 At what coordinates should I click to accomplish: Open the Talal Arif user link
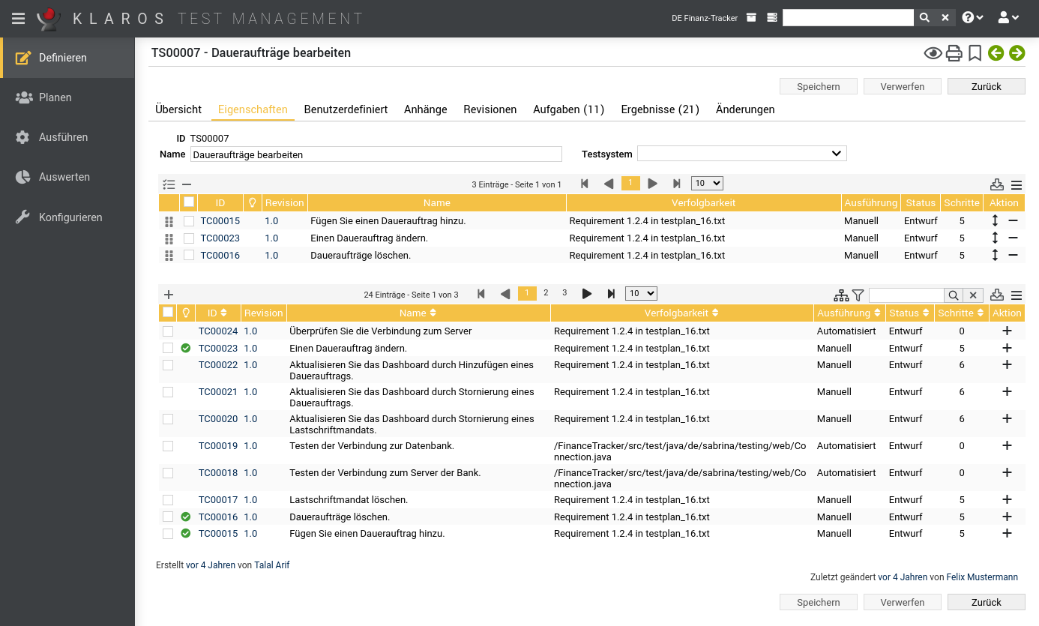272,565
